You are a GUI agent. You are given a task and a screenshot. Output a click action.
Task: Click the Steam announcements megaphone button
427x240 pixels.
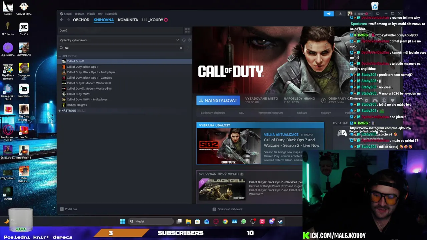328,14
